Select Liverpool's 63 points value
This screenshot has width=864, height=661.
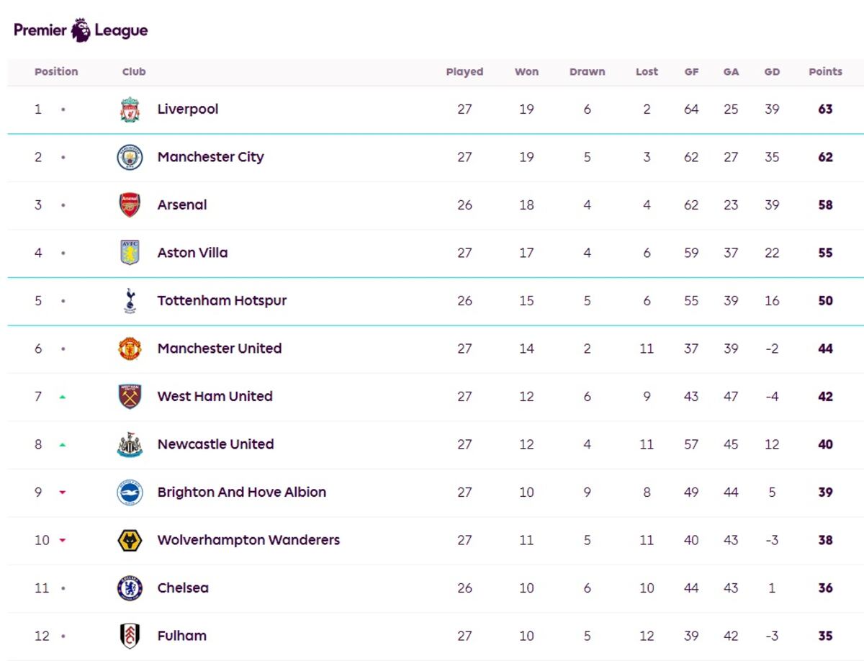pyautogui.click(x=825, y=109)
